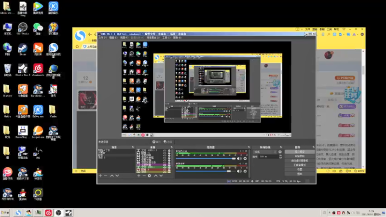Add a new scene with plus icon

pos(100,176)
